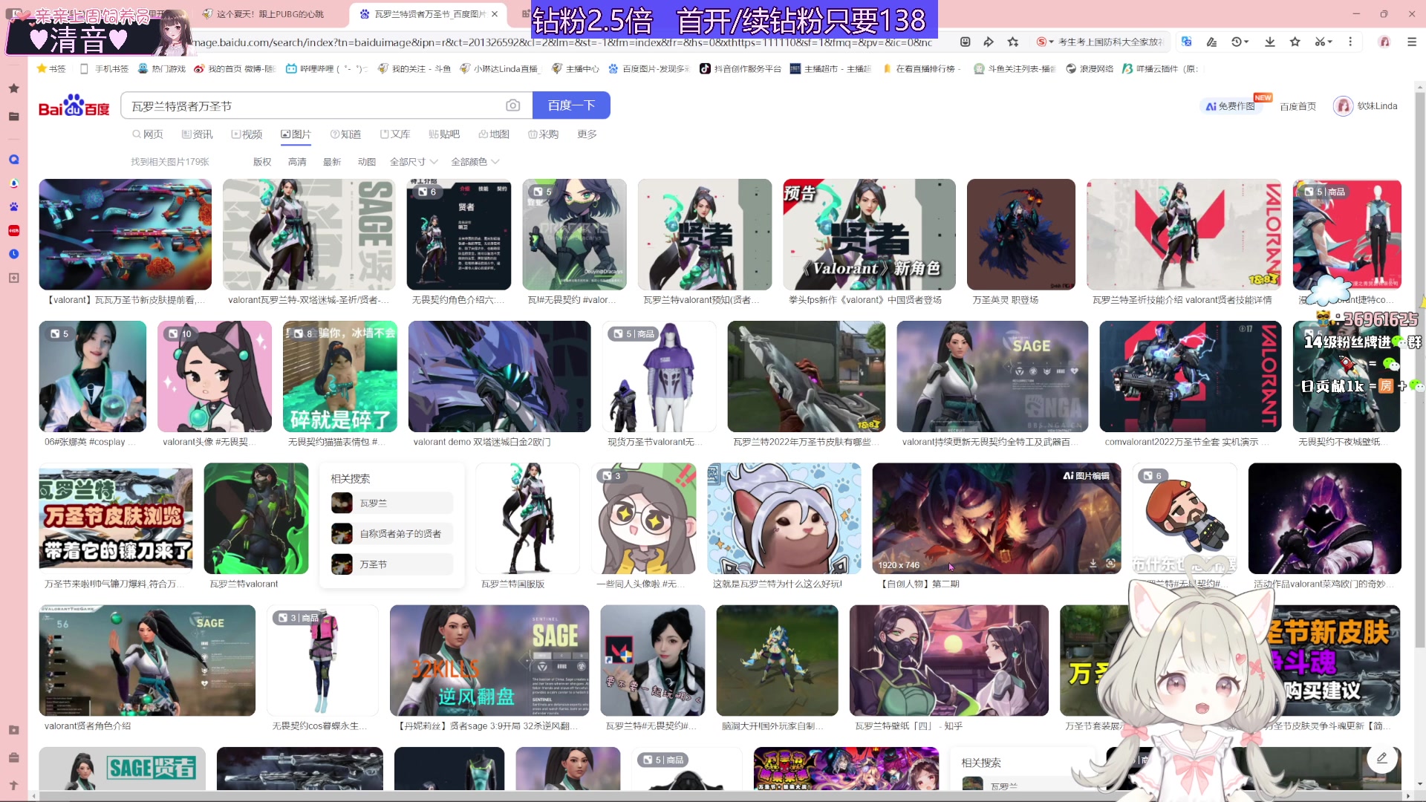Click the plus box icon in the sidebar
Screen dimensions: 1426x802
click(x=13, y=278)
